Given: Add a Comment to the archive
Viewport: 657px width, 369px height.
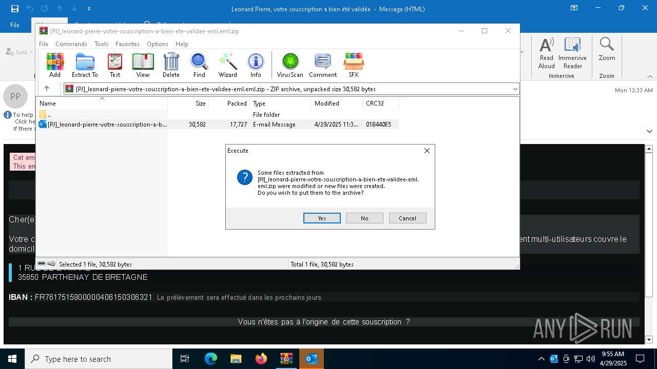Looking at the screenshot, I should click(x=323, y=65).
